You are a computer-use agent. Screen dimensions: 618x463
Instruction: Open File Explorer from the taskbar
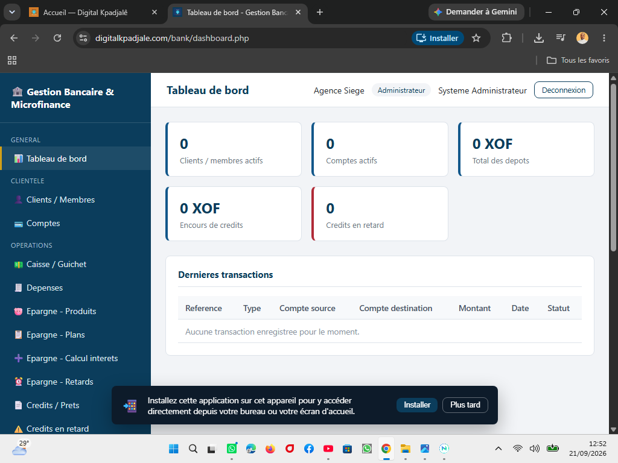pyautogui.click(x=405, y=449)
